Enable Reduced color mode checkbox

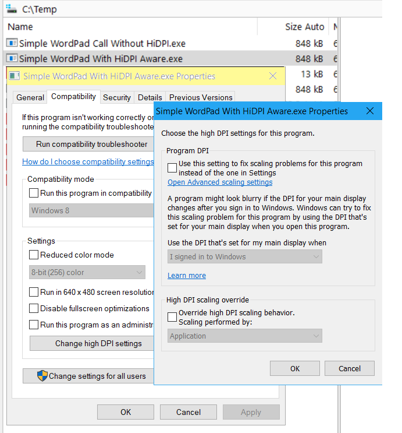click(x=34, y=255)
